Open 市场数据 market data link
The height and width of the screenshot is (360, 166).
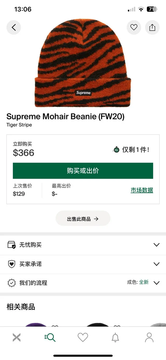click(142, 190)
